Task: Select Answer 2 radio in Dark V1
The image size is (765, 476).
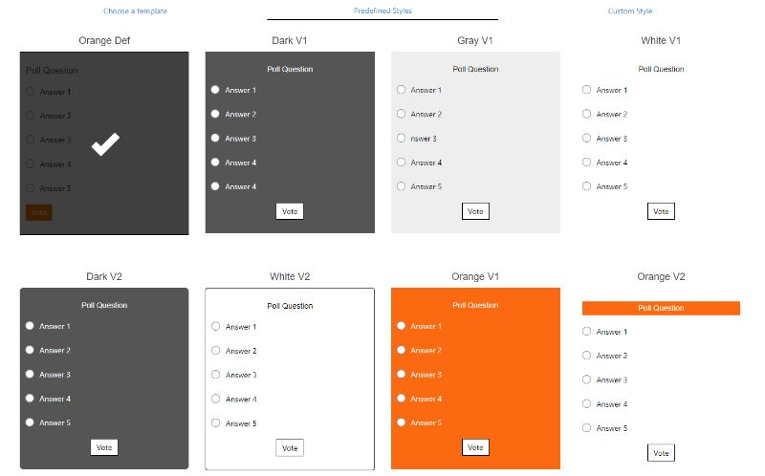Action: click(x=215, y=114)
